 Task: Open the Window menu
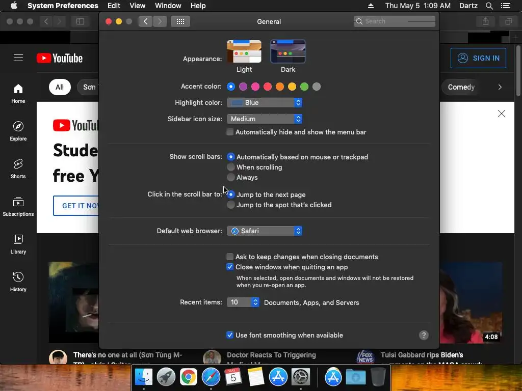click(168, 6)
